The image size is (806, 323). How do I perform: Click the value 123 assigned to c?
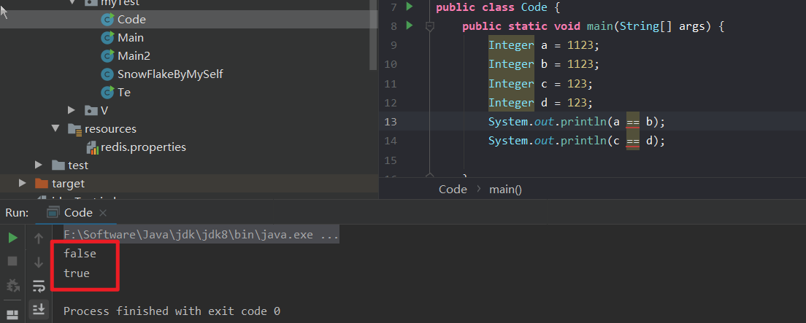tap(577, 84)
